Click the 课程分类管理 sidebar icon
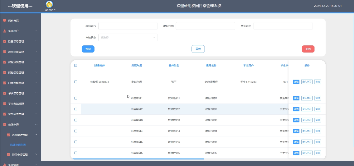 click(x=4, y=62)
